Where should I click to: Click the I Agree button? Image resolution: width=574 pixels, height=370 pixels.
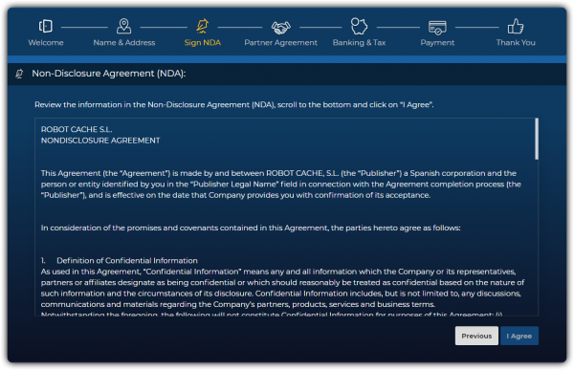click(519, 336)
